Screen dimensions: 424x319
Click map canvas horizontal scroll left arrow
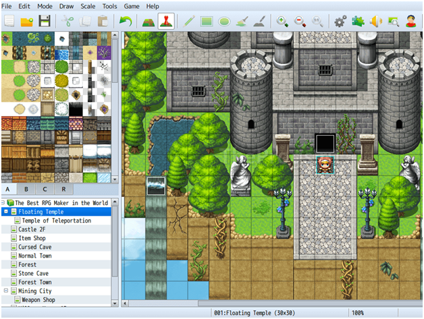click(125, 303)
